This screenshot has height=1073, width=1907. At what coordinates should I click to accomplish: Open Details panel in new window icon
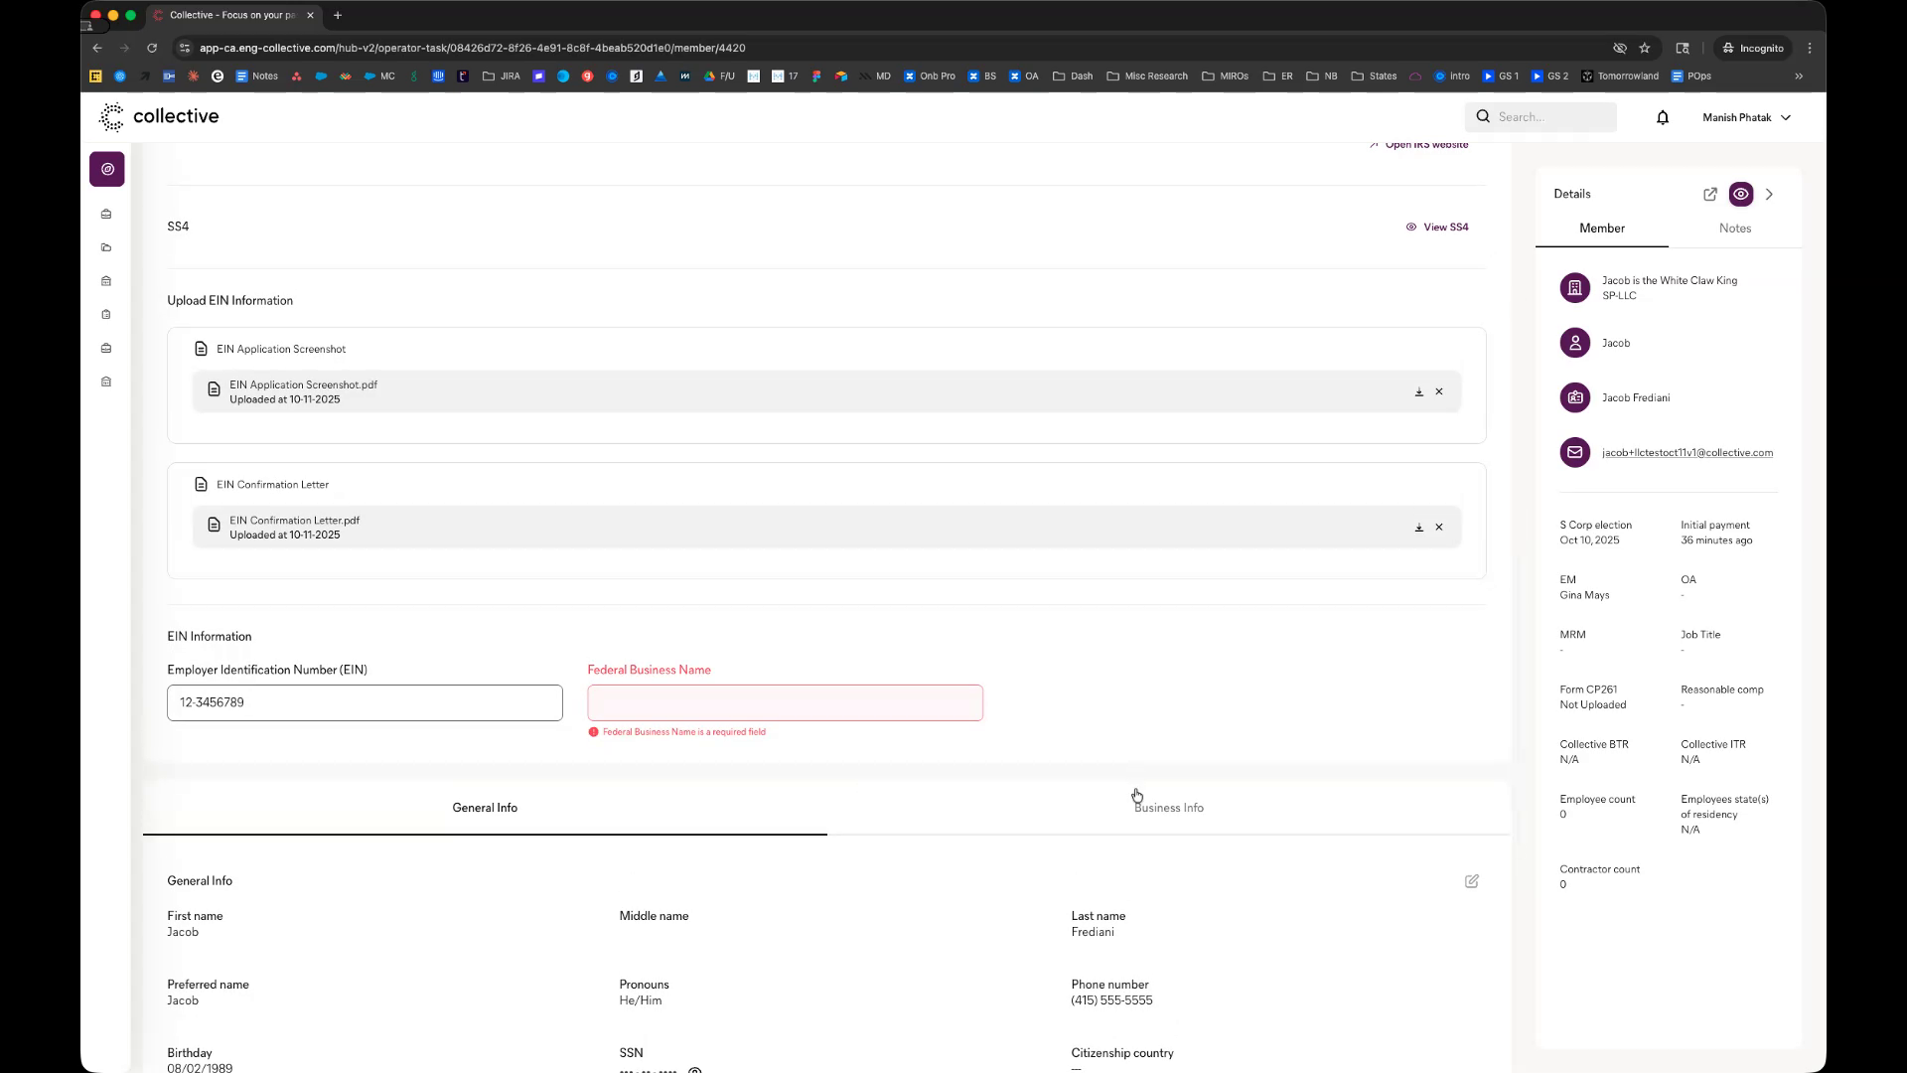(1709, 195)
